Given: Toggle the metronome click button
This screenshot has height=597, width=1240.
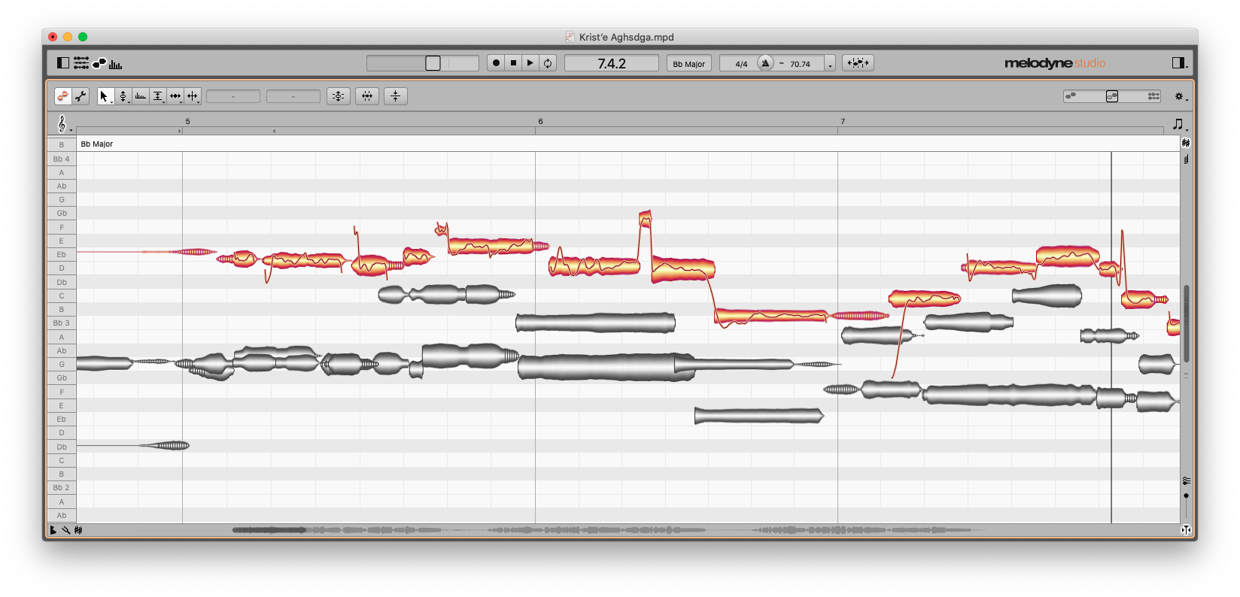Looking at the screenshot, I should point(765,63).
